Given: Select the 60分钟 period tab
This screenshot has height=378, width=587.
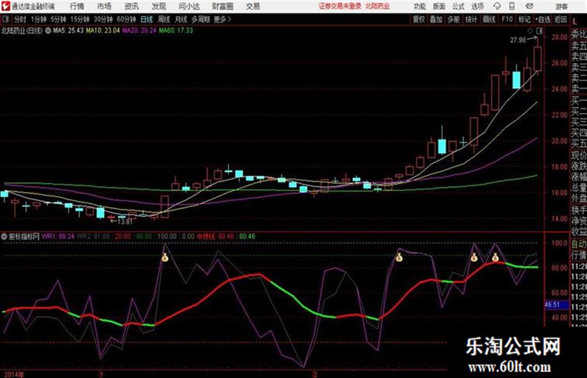Looking at the screenshot, I should pos(126,19).
